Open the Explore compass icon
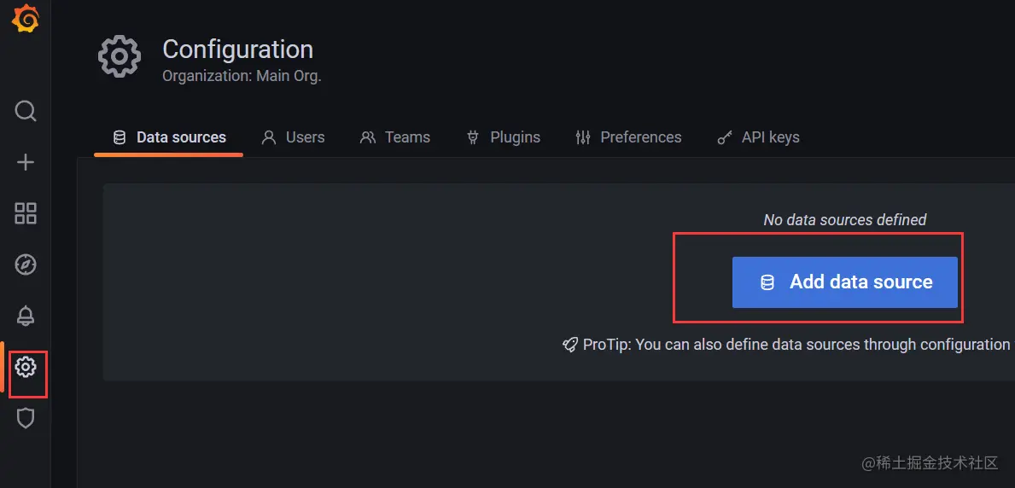 (26, 264)
